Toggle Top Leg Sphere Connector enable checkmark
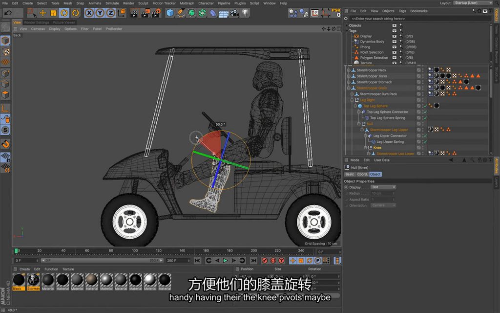Viewport: 500px width, 313px height. [x=425, y=112]
